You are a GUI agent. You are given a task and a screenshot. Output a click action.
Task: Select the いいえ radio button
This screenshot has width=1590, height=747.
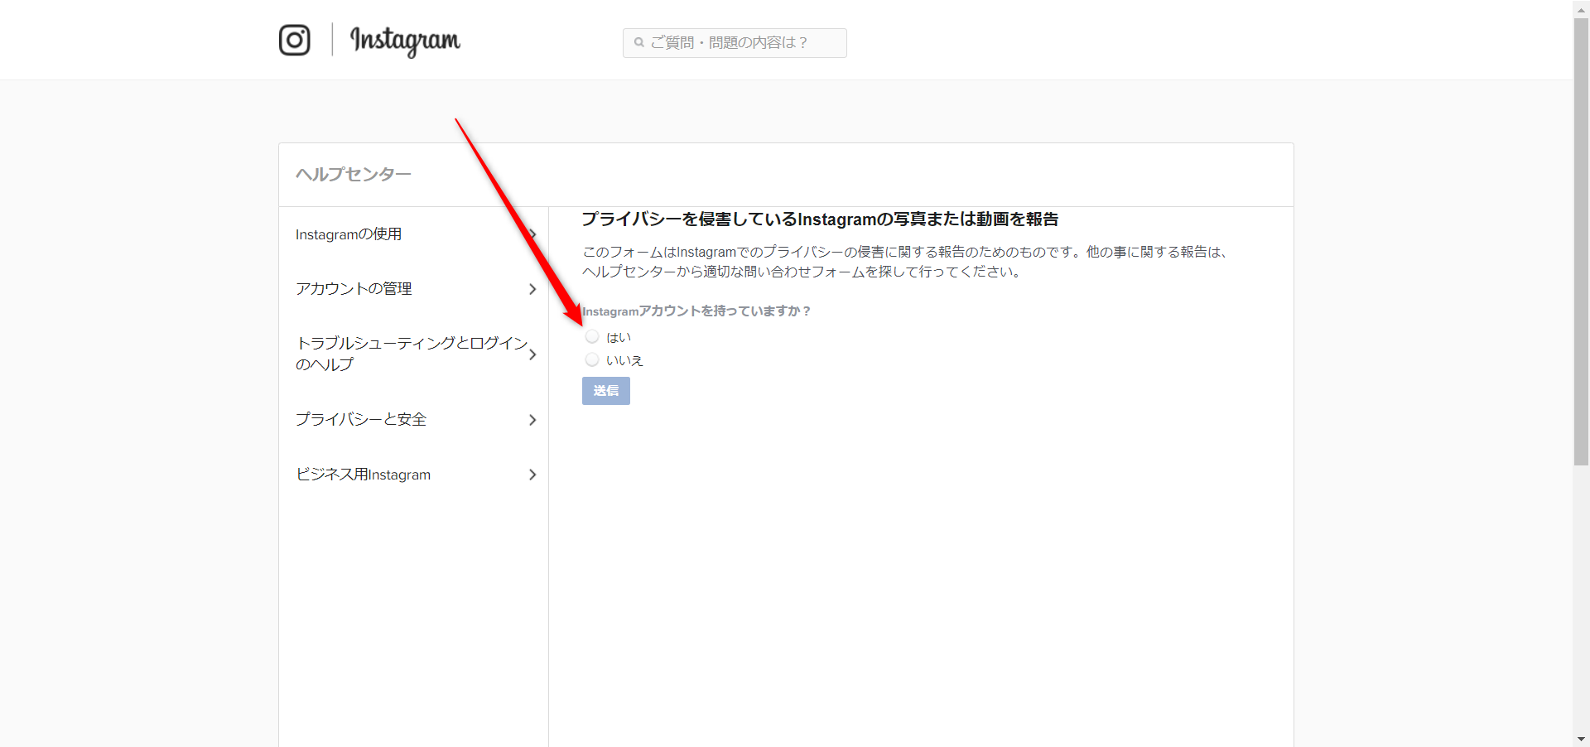click(x=592, y=359)
